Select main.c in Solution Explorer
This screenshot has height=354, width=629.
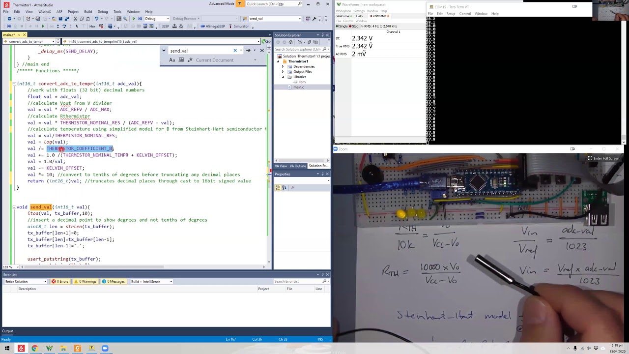pyautogui.click(x=299, y=87)
